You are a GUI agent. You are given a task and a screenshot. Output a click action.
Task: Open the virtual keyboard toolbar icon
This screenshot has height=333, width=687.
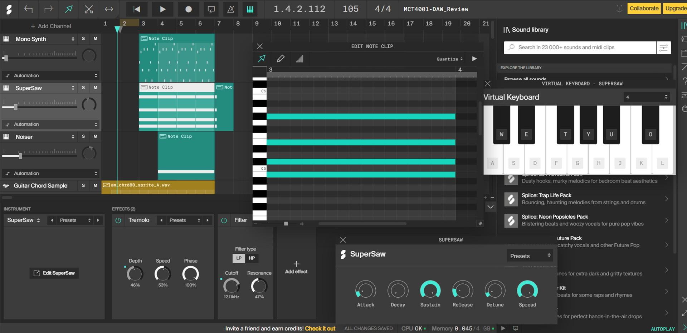pos(250,9)
